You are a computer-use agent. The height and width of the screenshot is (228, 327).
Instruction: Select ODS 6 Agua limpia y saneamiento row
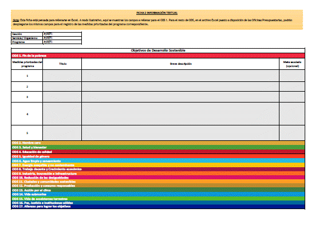pyautogui.click(x=158, y=161)
